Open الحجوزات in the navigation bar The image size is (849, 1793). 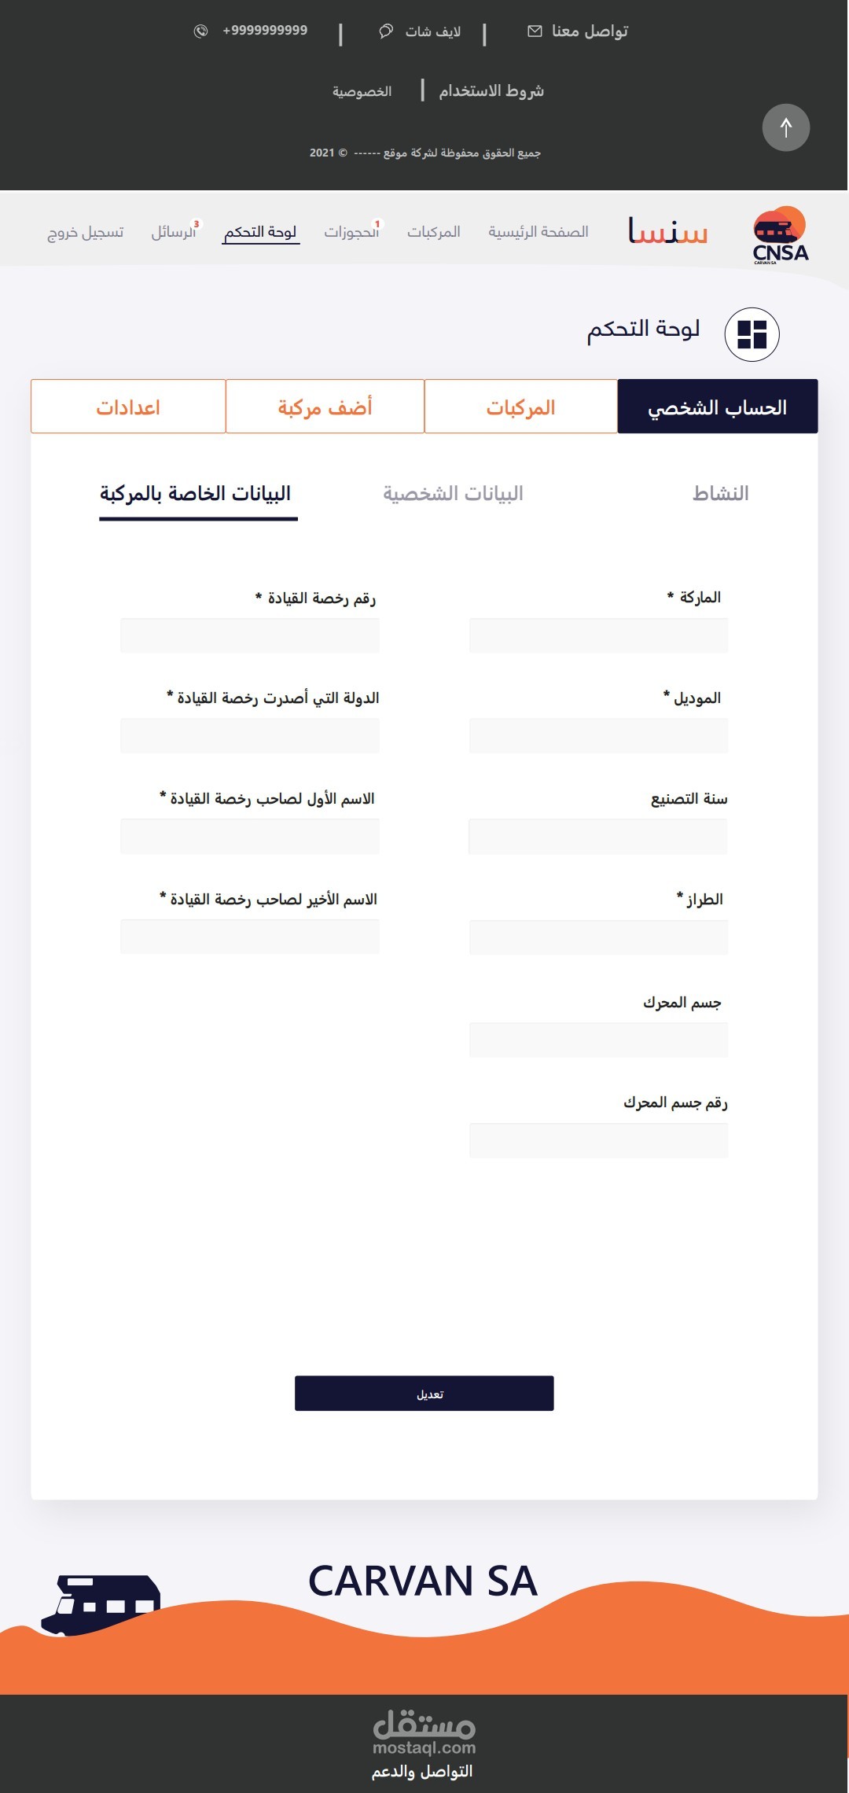coord(351,232)
